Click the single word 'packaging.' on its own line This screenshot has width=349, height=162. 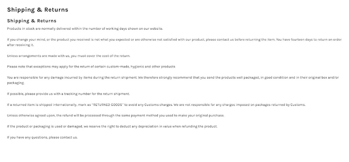pyautogui.click(x=16, y=83)
